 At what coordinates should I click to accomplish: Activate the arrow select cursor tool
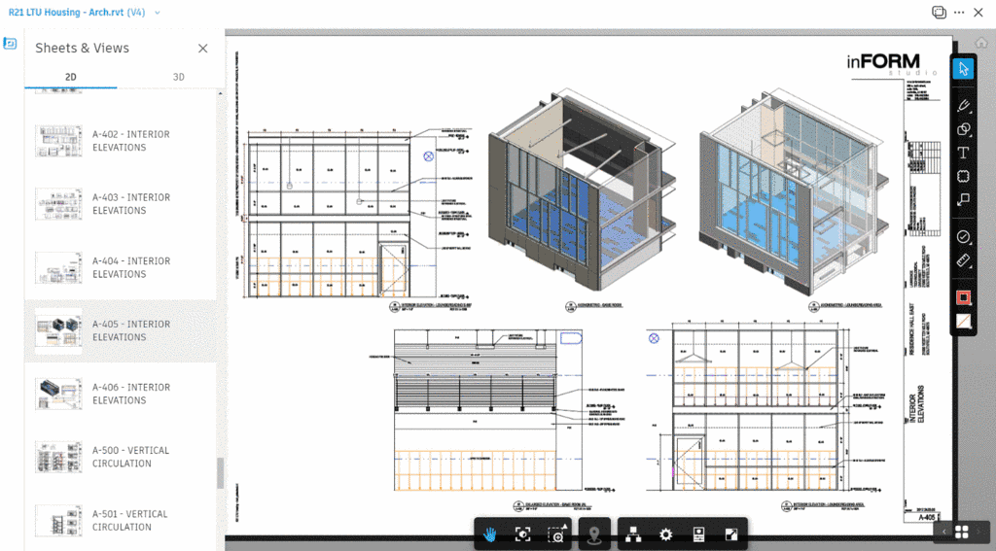[963, 68]
